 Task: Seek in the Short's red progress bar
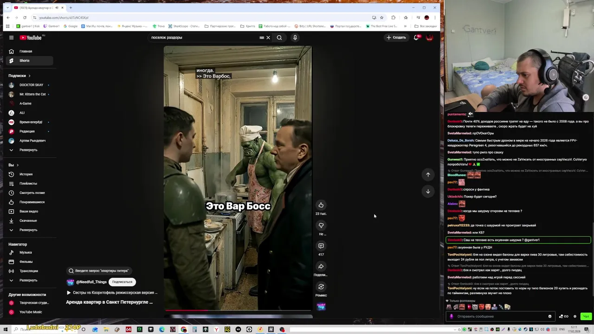click(x=238, y=310)
